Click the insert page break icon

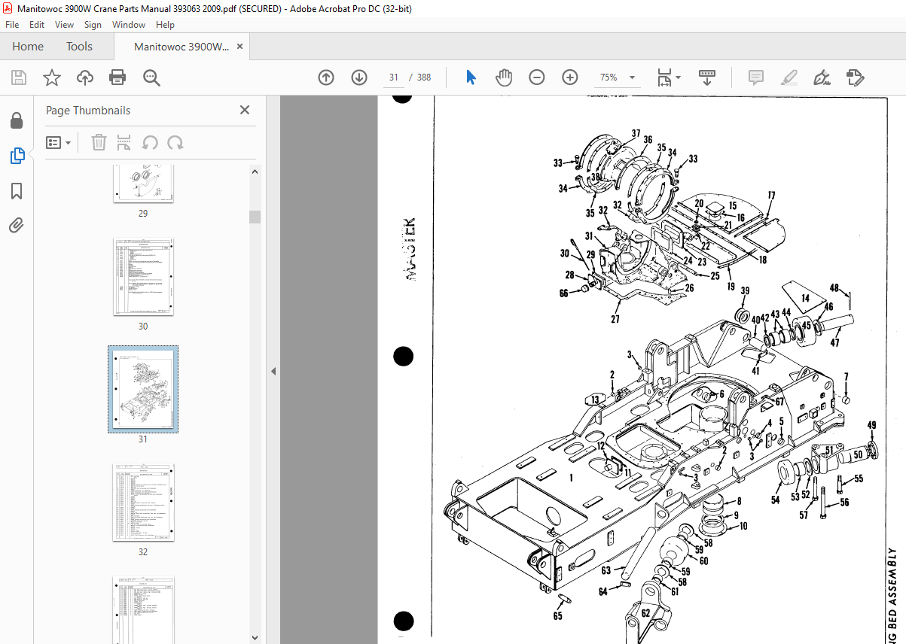click(x=124, y=142)
